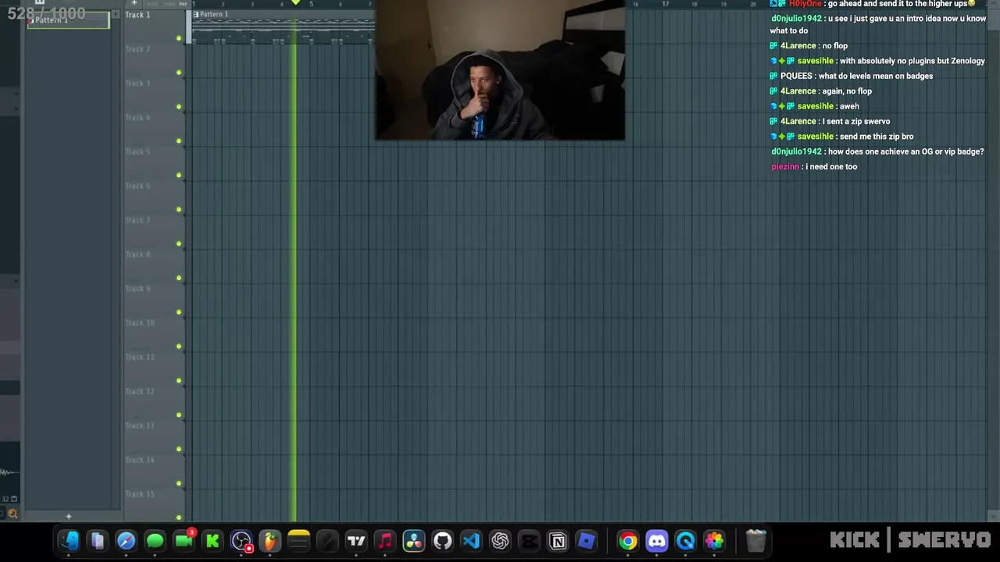Launch the Music app from dock
The height and width of the screenshot is (562, 1000).
pos(385,541)
